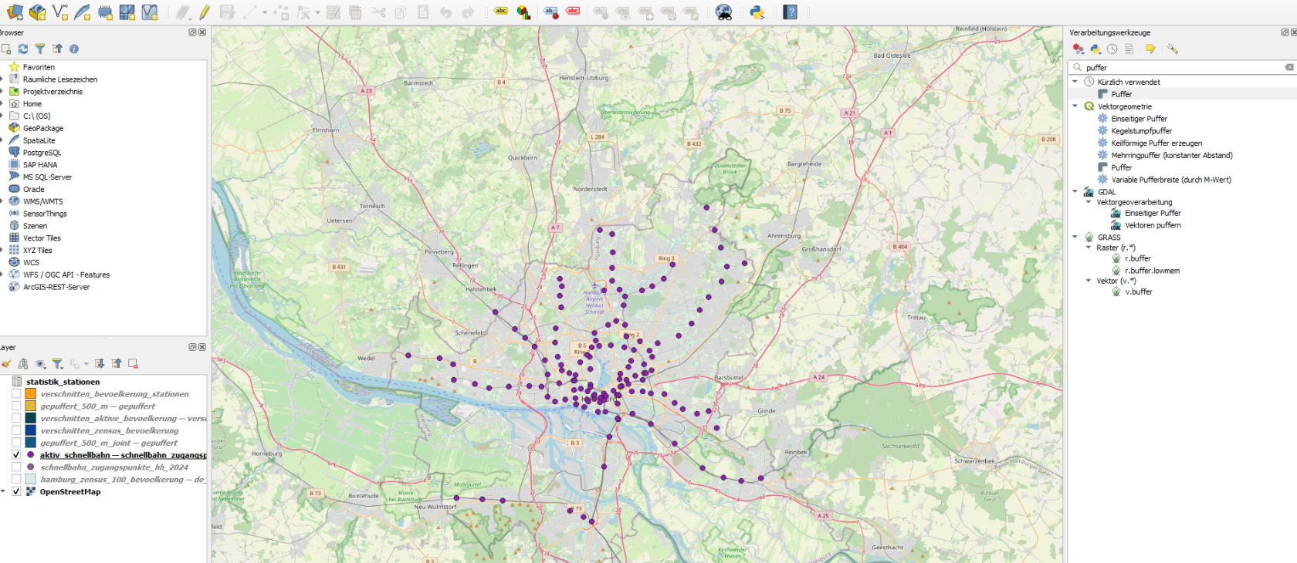Click the Browser filter funnel icon

coord(40,49)
